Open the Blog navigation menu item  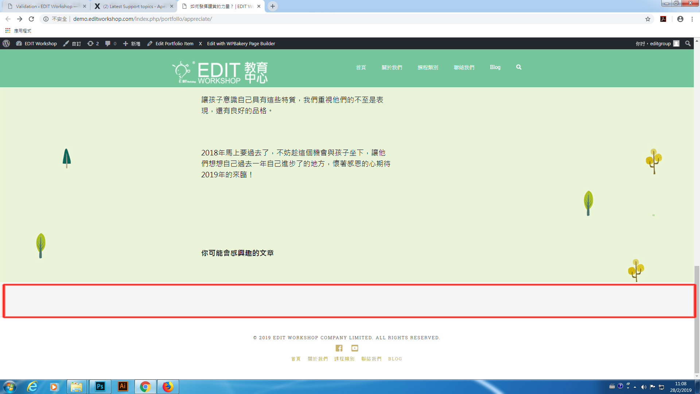(x=495, y=67)
